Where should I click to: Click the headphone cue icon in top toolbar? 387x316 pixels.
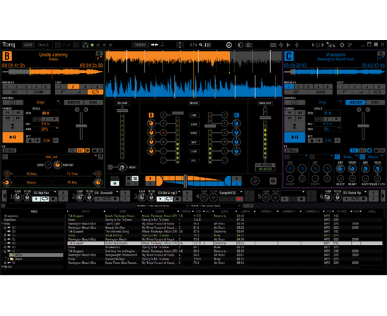coord(85,45)
